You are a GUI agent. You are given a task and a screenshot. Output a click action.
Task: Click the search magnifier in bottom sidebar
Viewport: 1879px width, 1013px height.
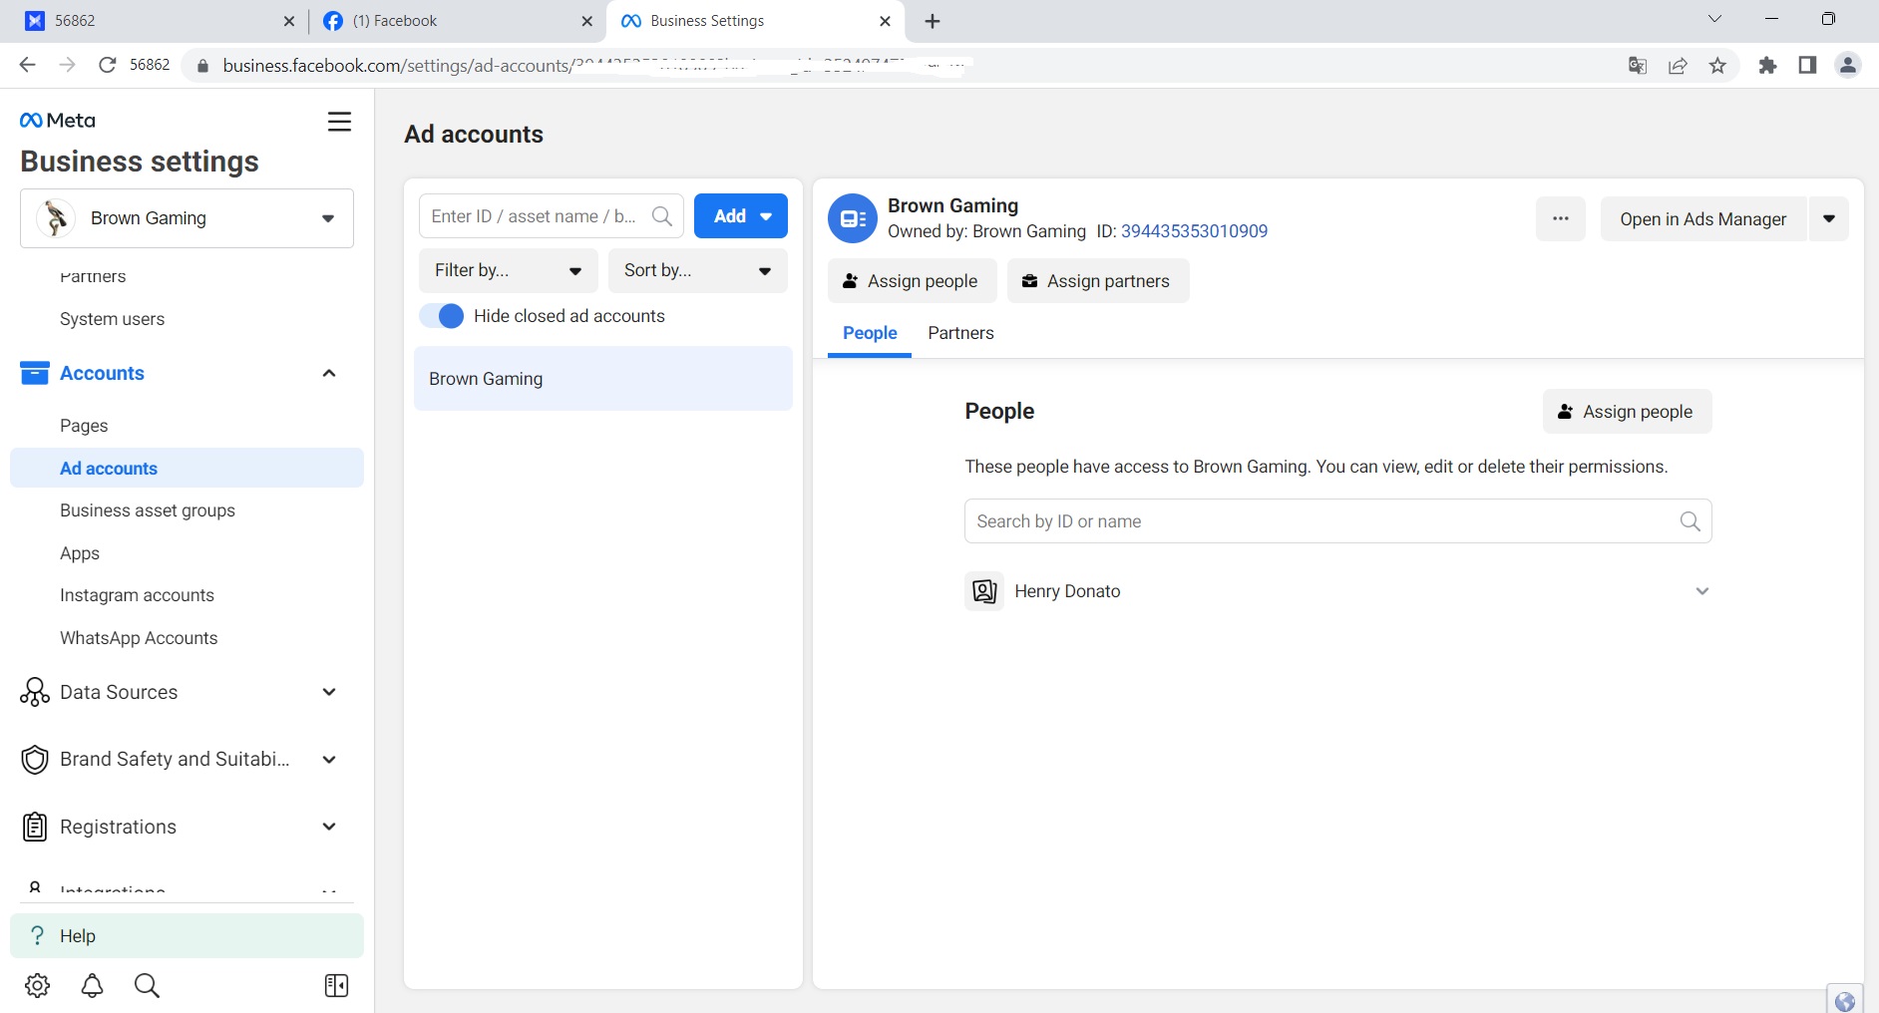click(x=147, y=985)
